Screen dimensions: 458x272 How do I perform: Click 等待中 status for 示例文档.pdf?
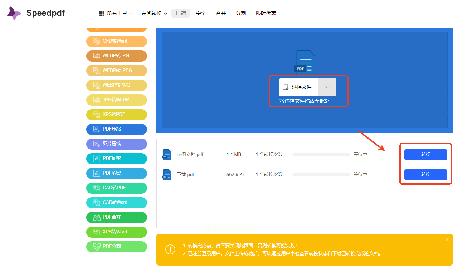coord(360,155)
